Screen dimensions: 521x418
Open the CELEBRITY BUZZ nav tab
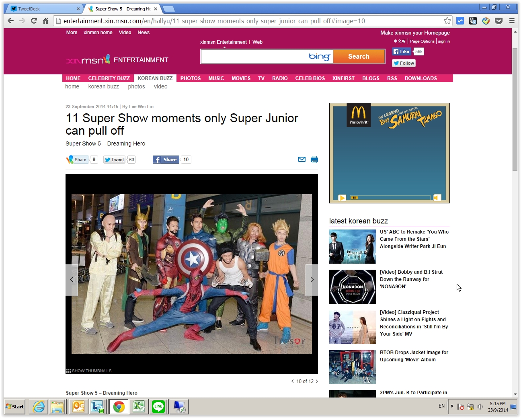109,78
